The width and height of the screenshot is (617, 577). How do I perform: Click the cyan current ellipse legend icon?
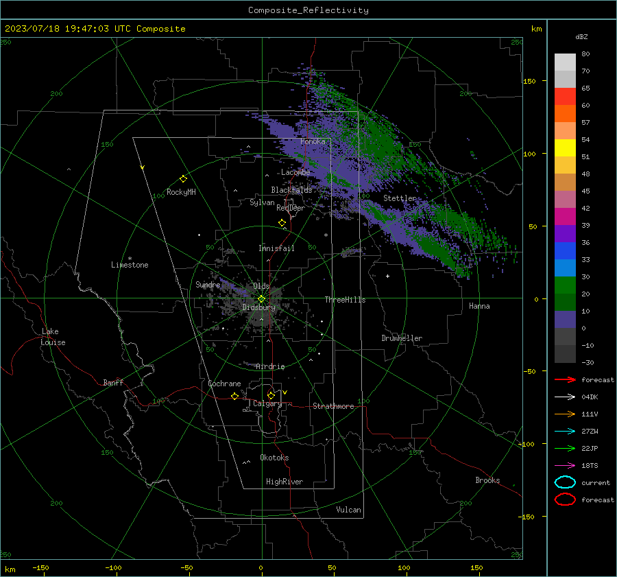[x=565, y=482]
